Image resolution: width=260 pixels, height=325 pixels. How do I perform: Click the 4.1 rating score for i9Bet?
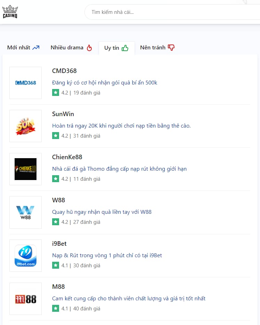(65, 266)
